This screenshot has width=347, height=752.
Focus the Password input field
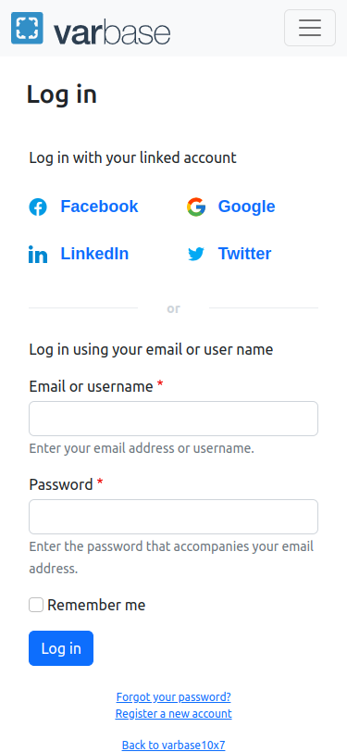pyautogui.click(x=174, y=517)
